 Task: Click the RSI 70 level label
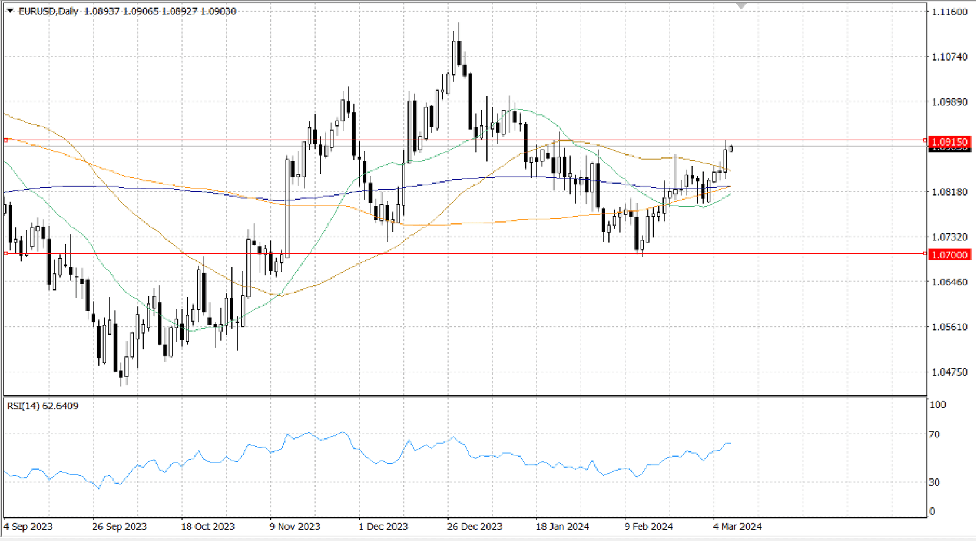click(934, 434)
